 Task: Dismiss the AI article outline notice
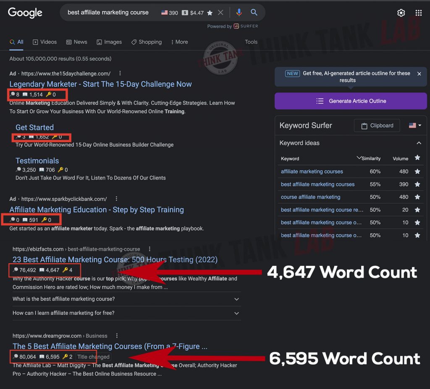tap(419, 73)
